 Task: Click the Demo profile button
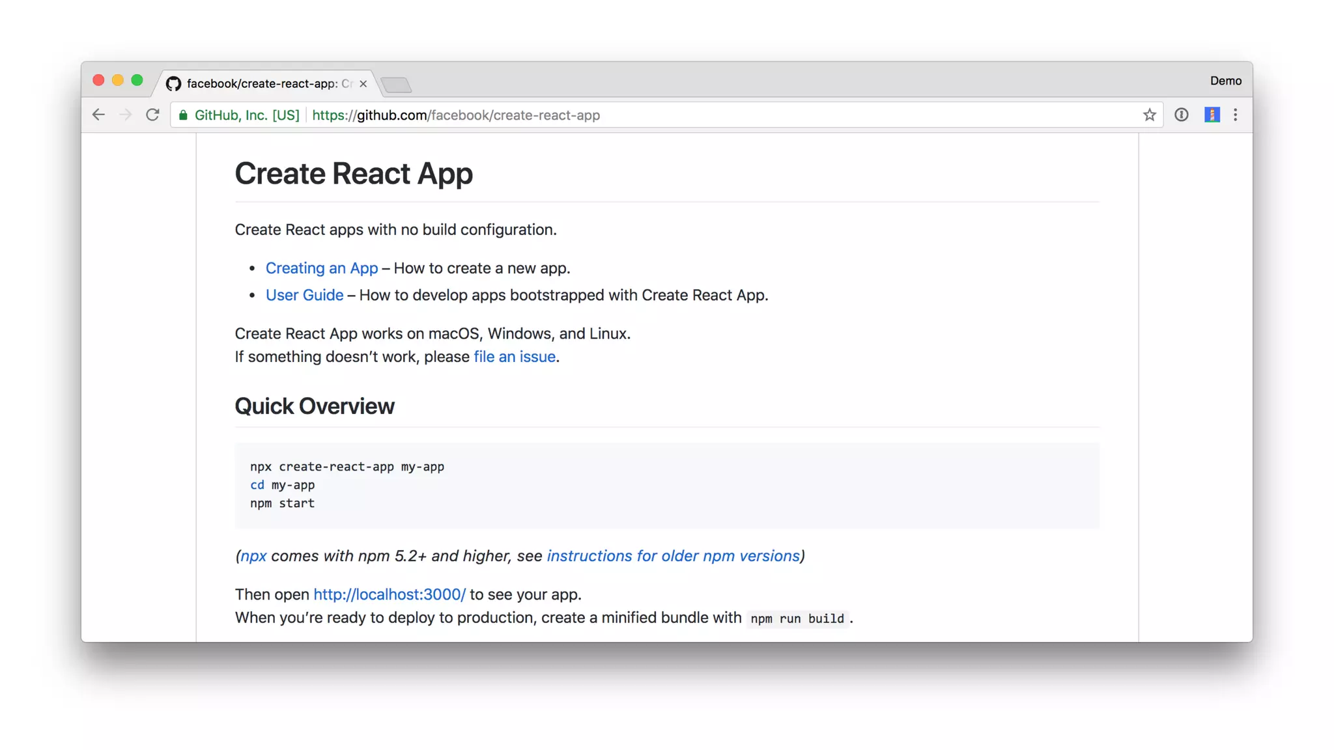click(1225, 81)
